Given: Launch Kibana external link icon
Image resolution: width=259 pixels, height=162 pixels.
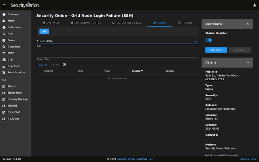Looking at the screenshot, I should point(4,86).
